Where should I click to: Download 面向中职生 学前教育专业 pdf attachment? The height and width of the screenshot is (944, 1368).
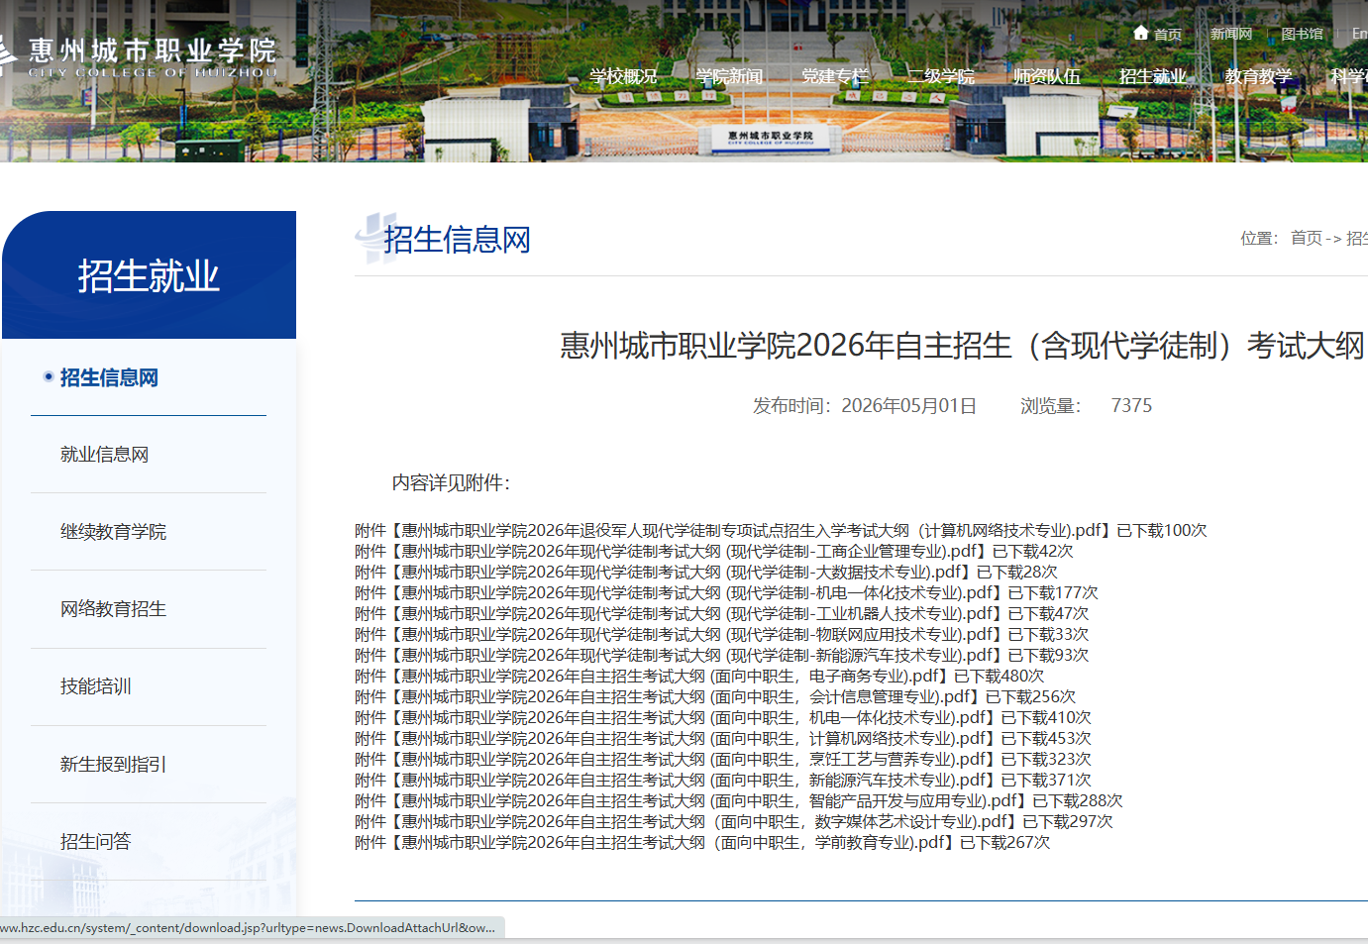675,842
